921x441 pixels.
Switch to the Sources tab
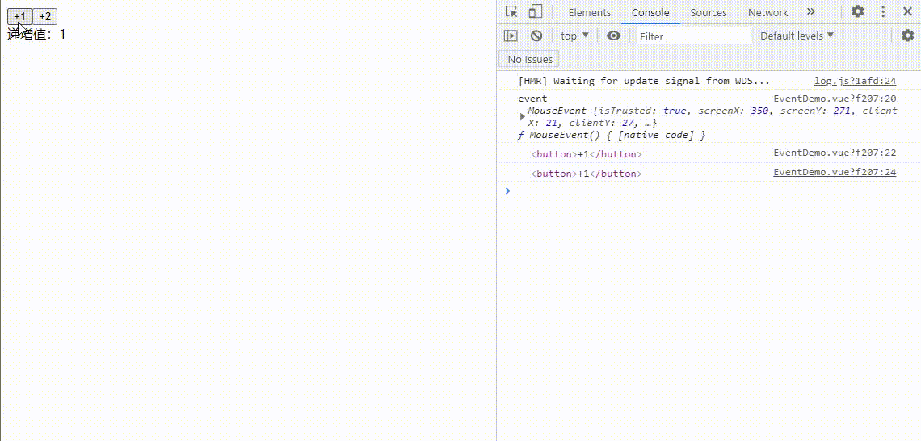tap(708, 12)
